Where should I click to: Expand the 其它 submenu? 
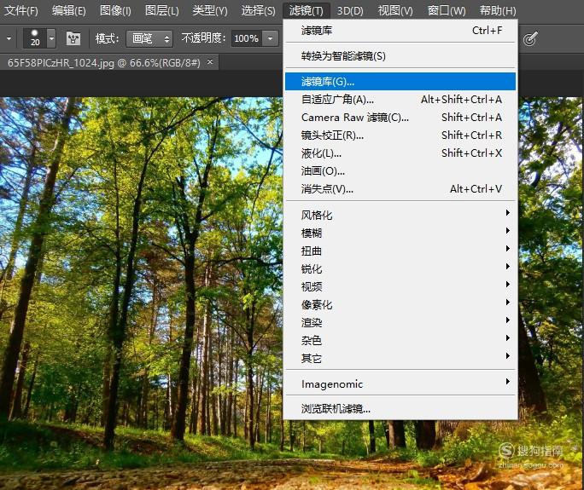coord(400,358)
